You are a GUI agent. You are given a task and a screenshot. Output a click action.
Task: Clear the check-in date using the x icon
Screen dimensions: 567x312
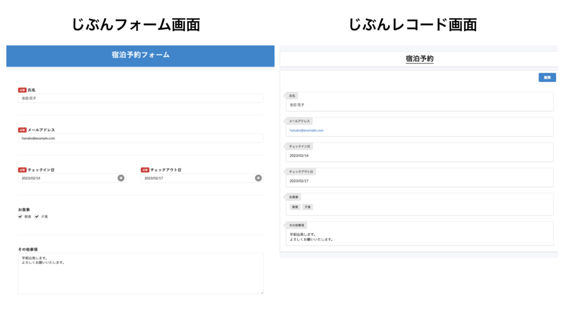coord(121,178)
